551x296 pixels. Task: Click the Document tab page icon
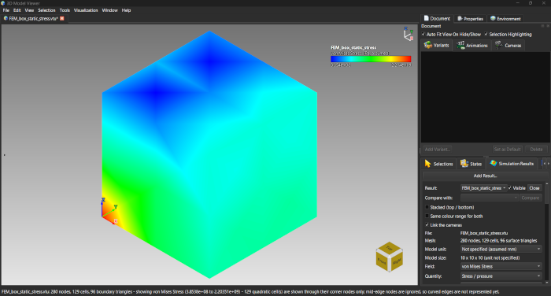(x=427, y=18)
